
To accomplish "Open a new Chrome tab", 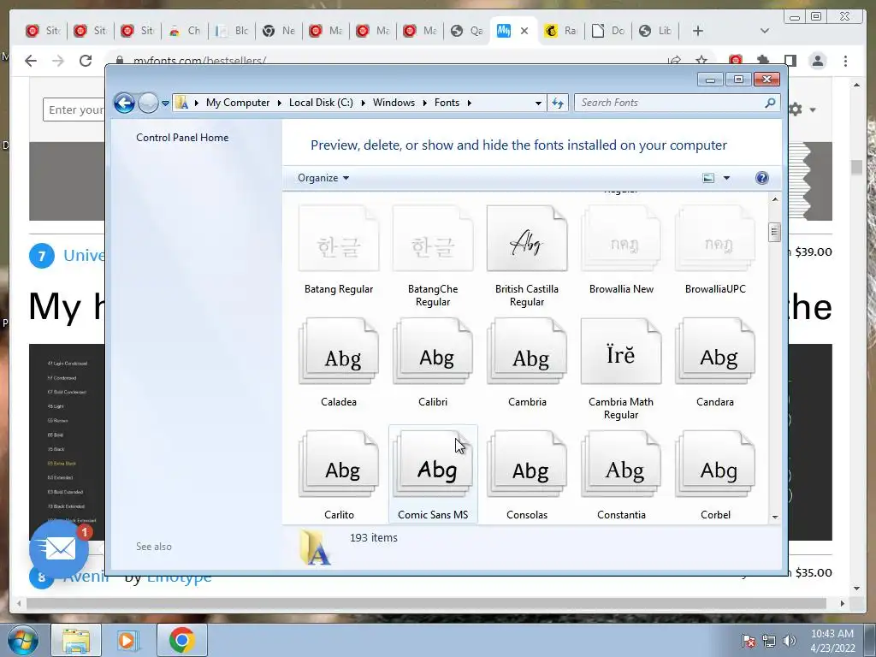I will (x=698, y=31).
